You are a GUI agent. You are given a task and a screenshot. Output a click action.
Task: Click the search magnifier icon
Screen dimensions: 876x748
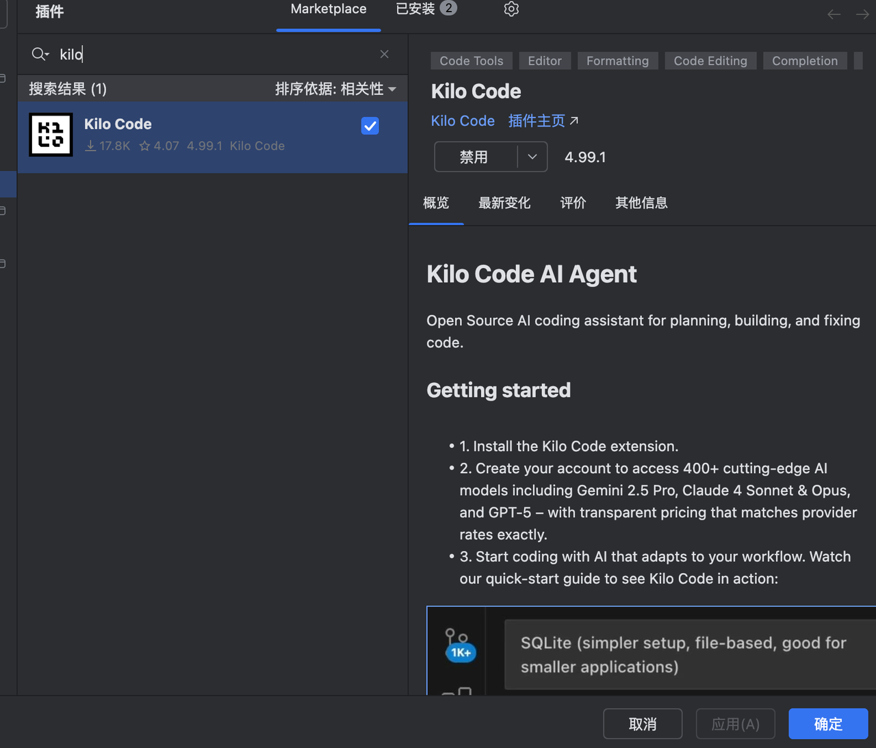39,54
